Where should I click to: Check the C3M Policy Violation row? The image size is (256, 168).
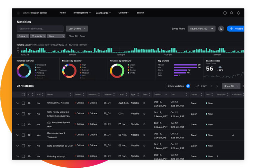[x=23, y=114]
